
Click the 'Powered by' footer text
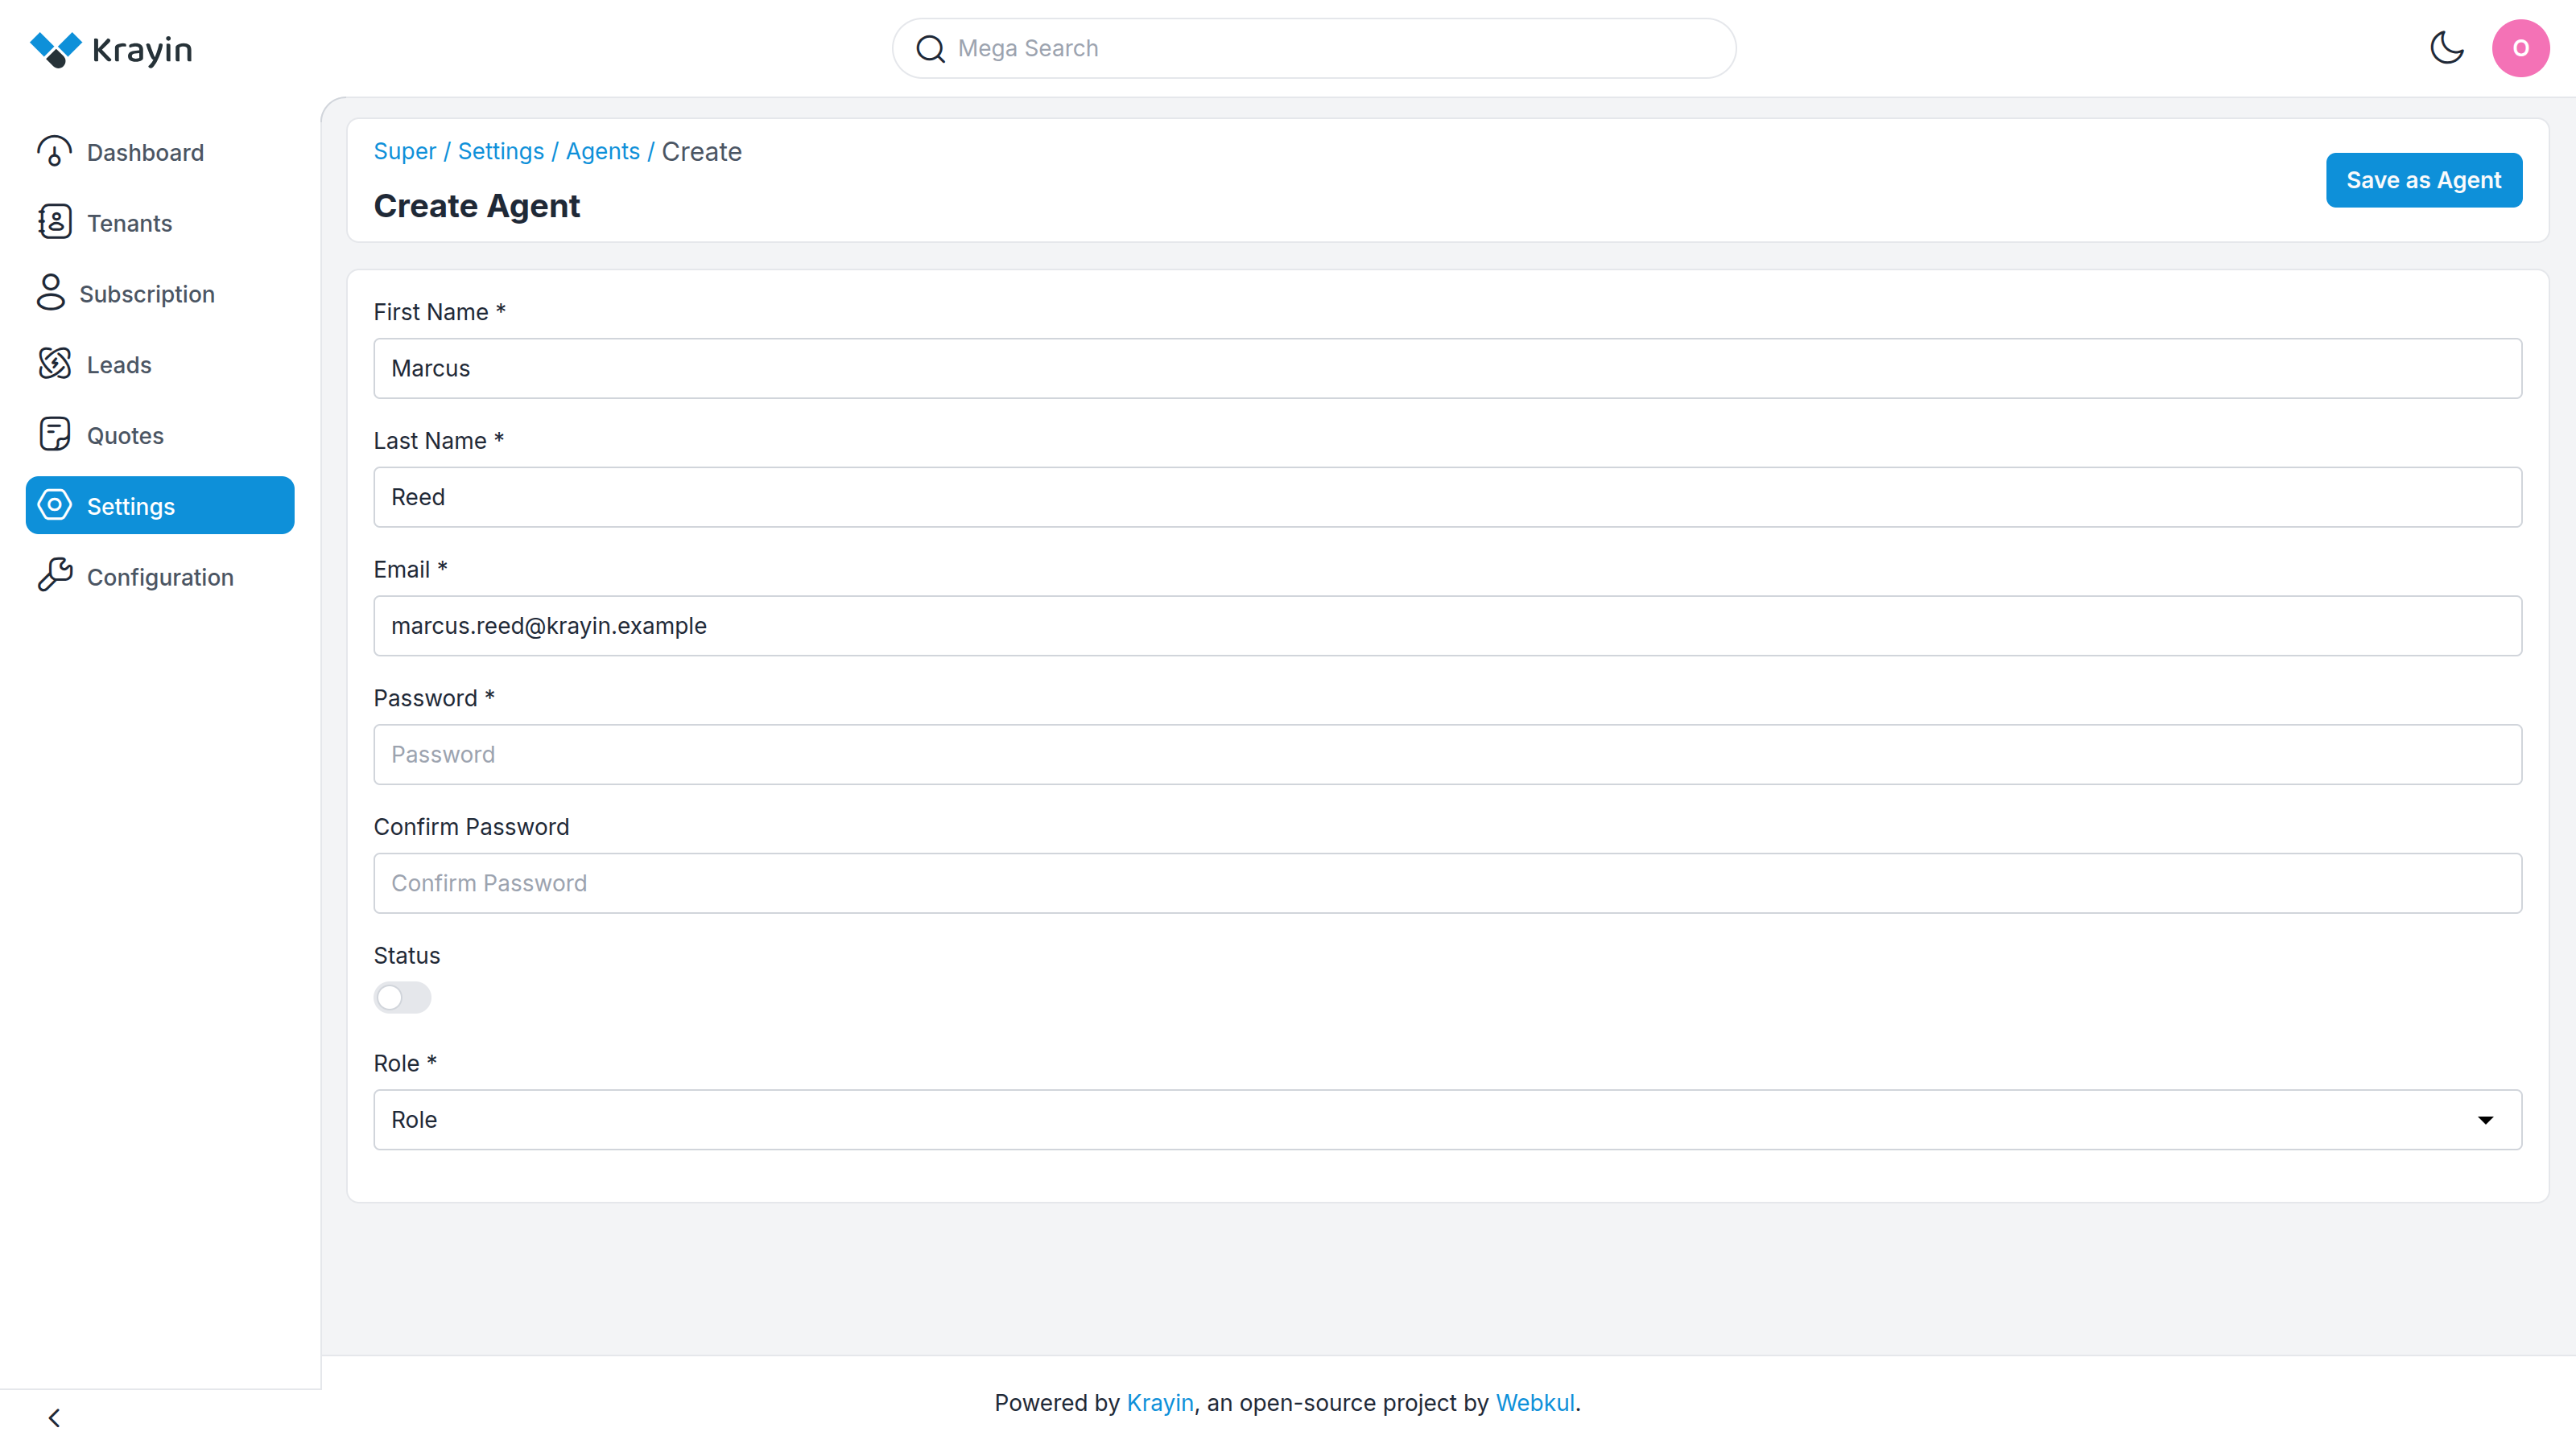pyautogui.click(x=1056, y=1403)
